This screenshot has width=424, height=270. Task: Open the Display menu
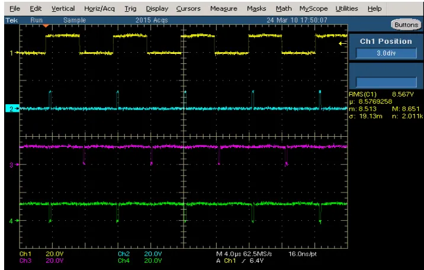[157, 9]
